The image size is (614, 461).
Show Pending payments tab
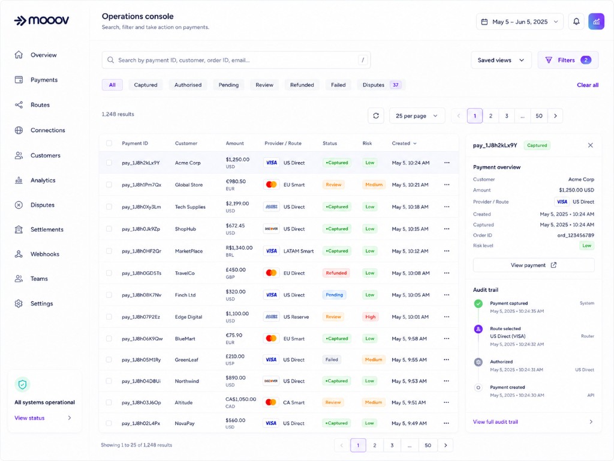coord(228,85)
